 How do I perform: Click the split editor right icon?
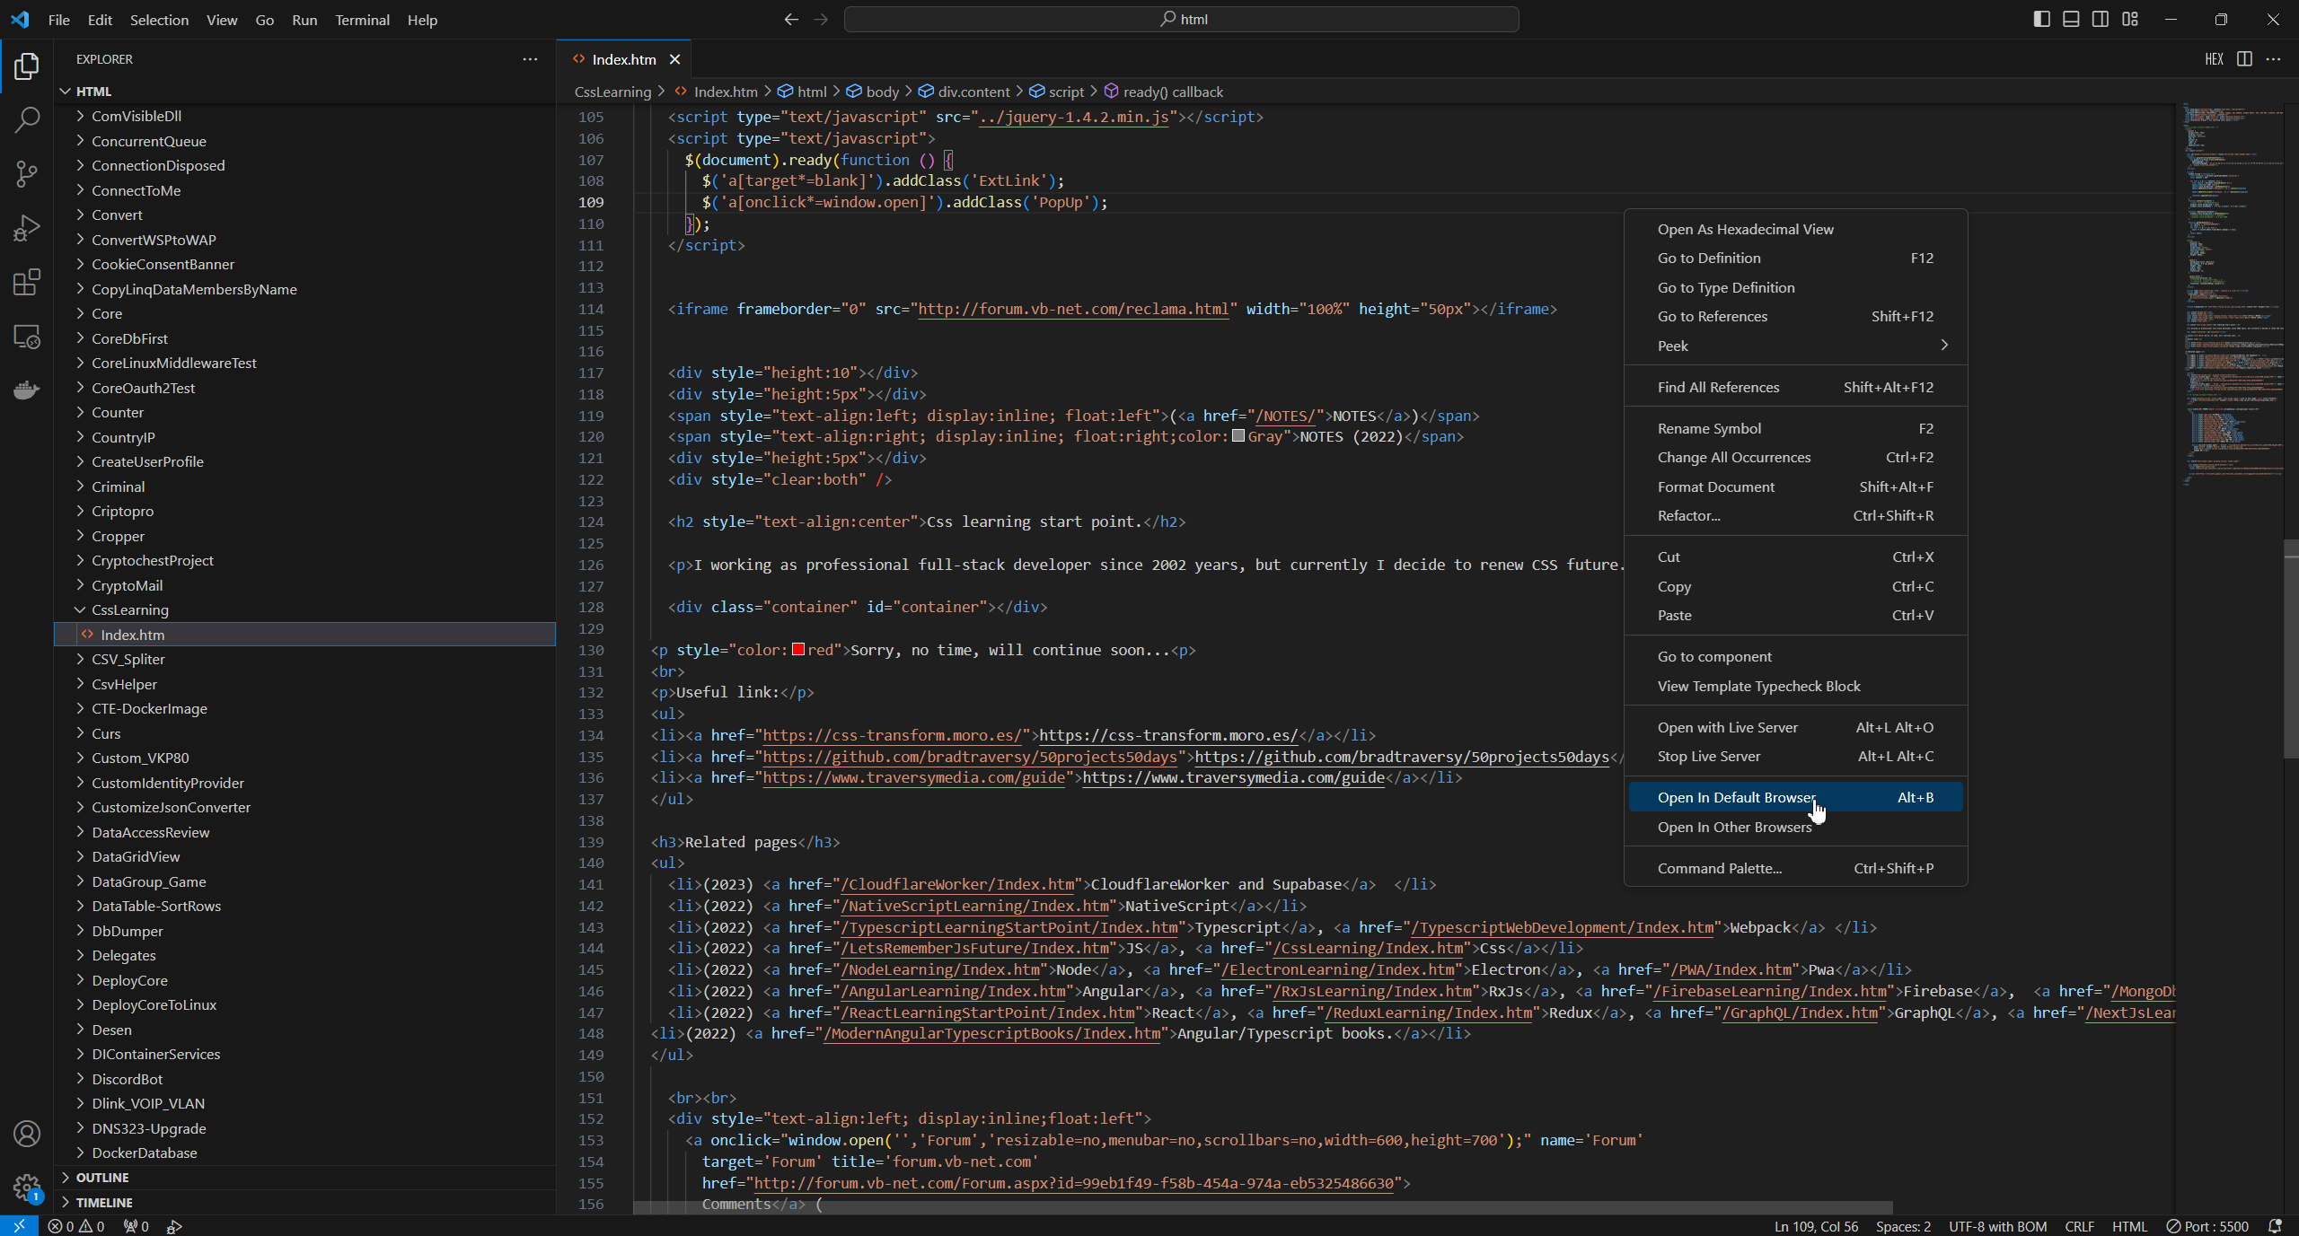[2244, 59]
